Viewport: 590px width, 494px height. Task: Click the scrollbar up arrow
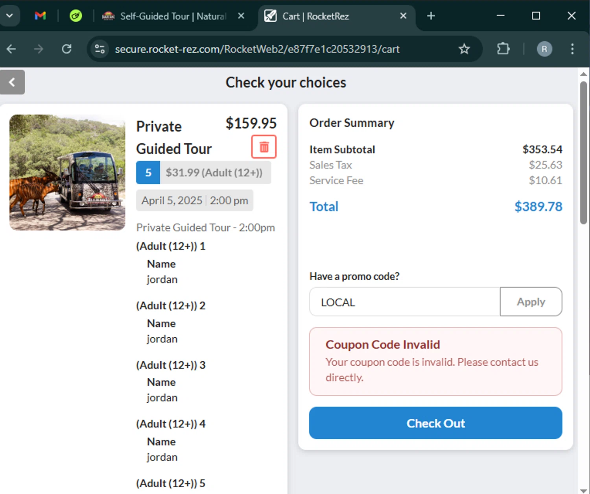(x=584, y=74)
